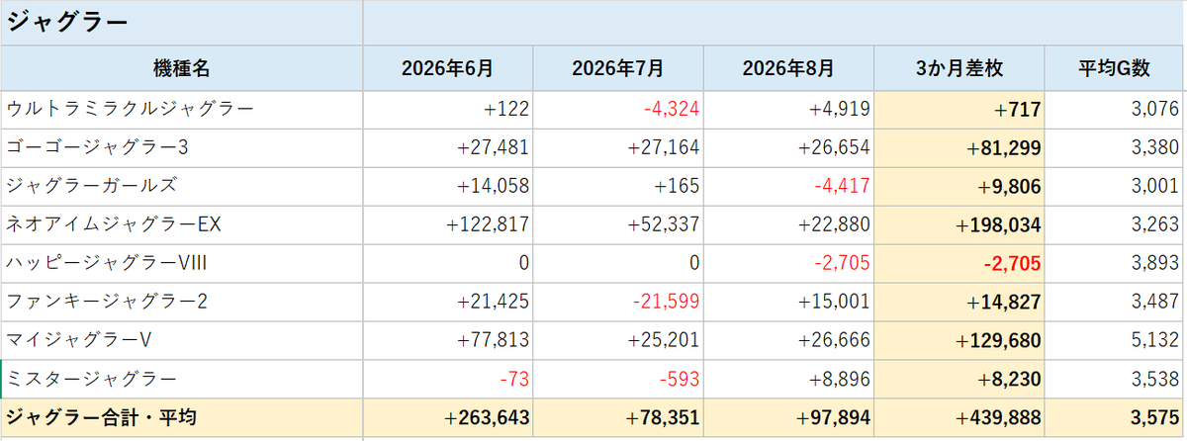Click the 3,575 overall average cell
The height and width of the screenshot is (441, 1187).
(1116, 418)
